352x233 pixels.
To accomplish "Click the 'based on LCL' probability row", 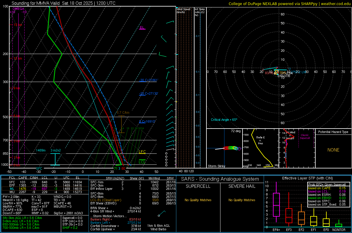I will tap(327, 191).
